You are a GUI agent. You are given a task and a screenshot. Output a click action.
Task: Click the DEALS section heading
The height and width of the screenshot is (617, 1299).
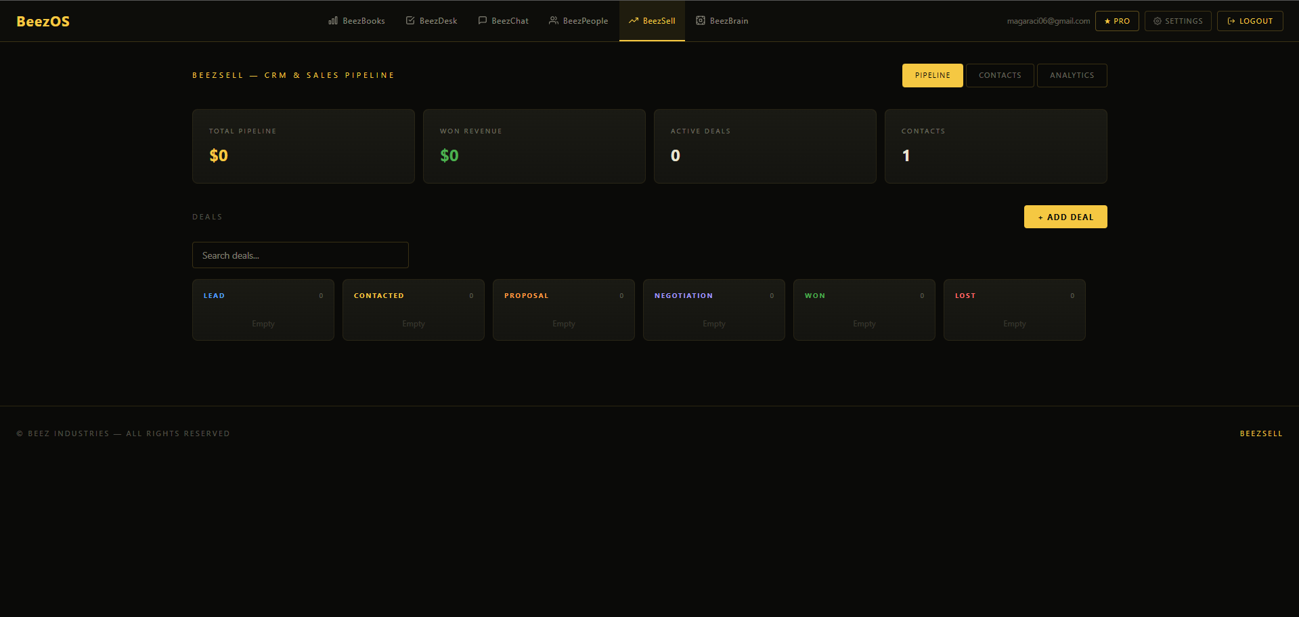pos(207,217)
